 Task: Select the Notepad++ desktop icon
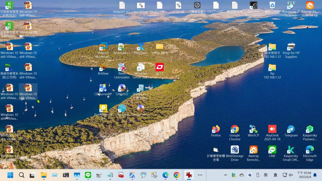pyautogui.click(x=122, y=47)
